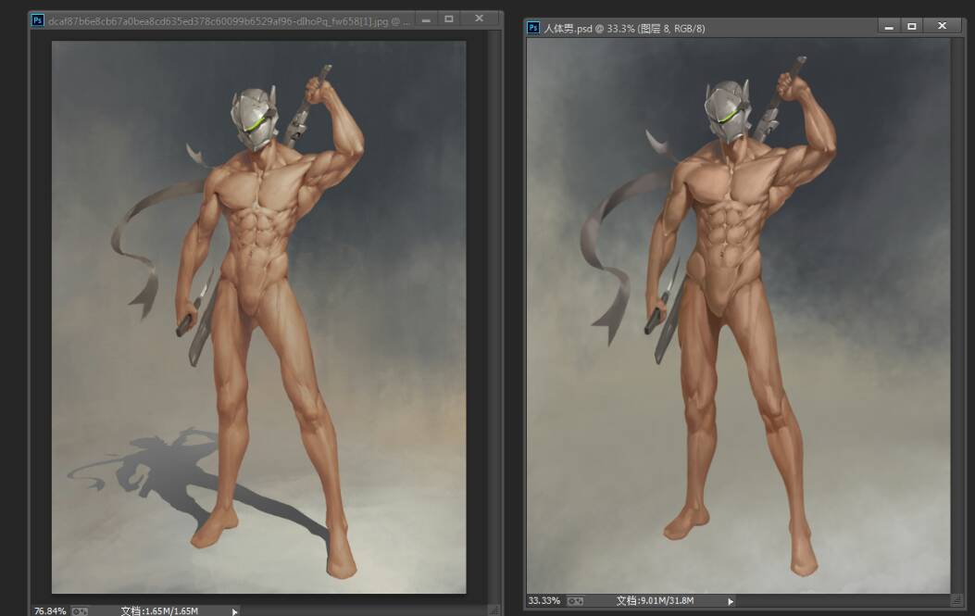Click the status bar icon next to 33.33%
Screen dimensions: 975x616
pos(575,601)
